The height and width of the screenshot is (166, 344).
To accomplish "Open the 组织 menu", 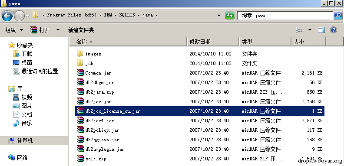I will click(14, 30).
